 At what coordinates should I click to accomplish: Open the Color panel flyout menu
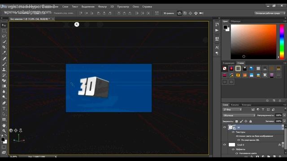(x=285, y=21)
